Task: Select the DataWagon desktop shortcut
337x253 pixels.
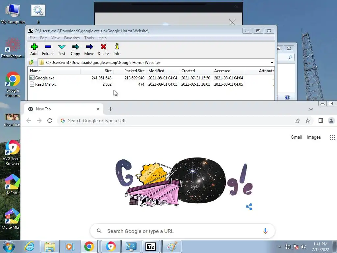Action: (x=13, y=48)
